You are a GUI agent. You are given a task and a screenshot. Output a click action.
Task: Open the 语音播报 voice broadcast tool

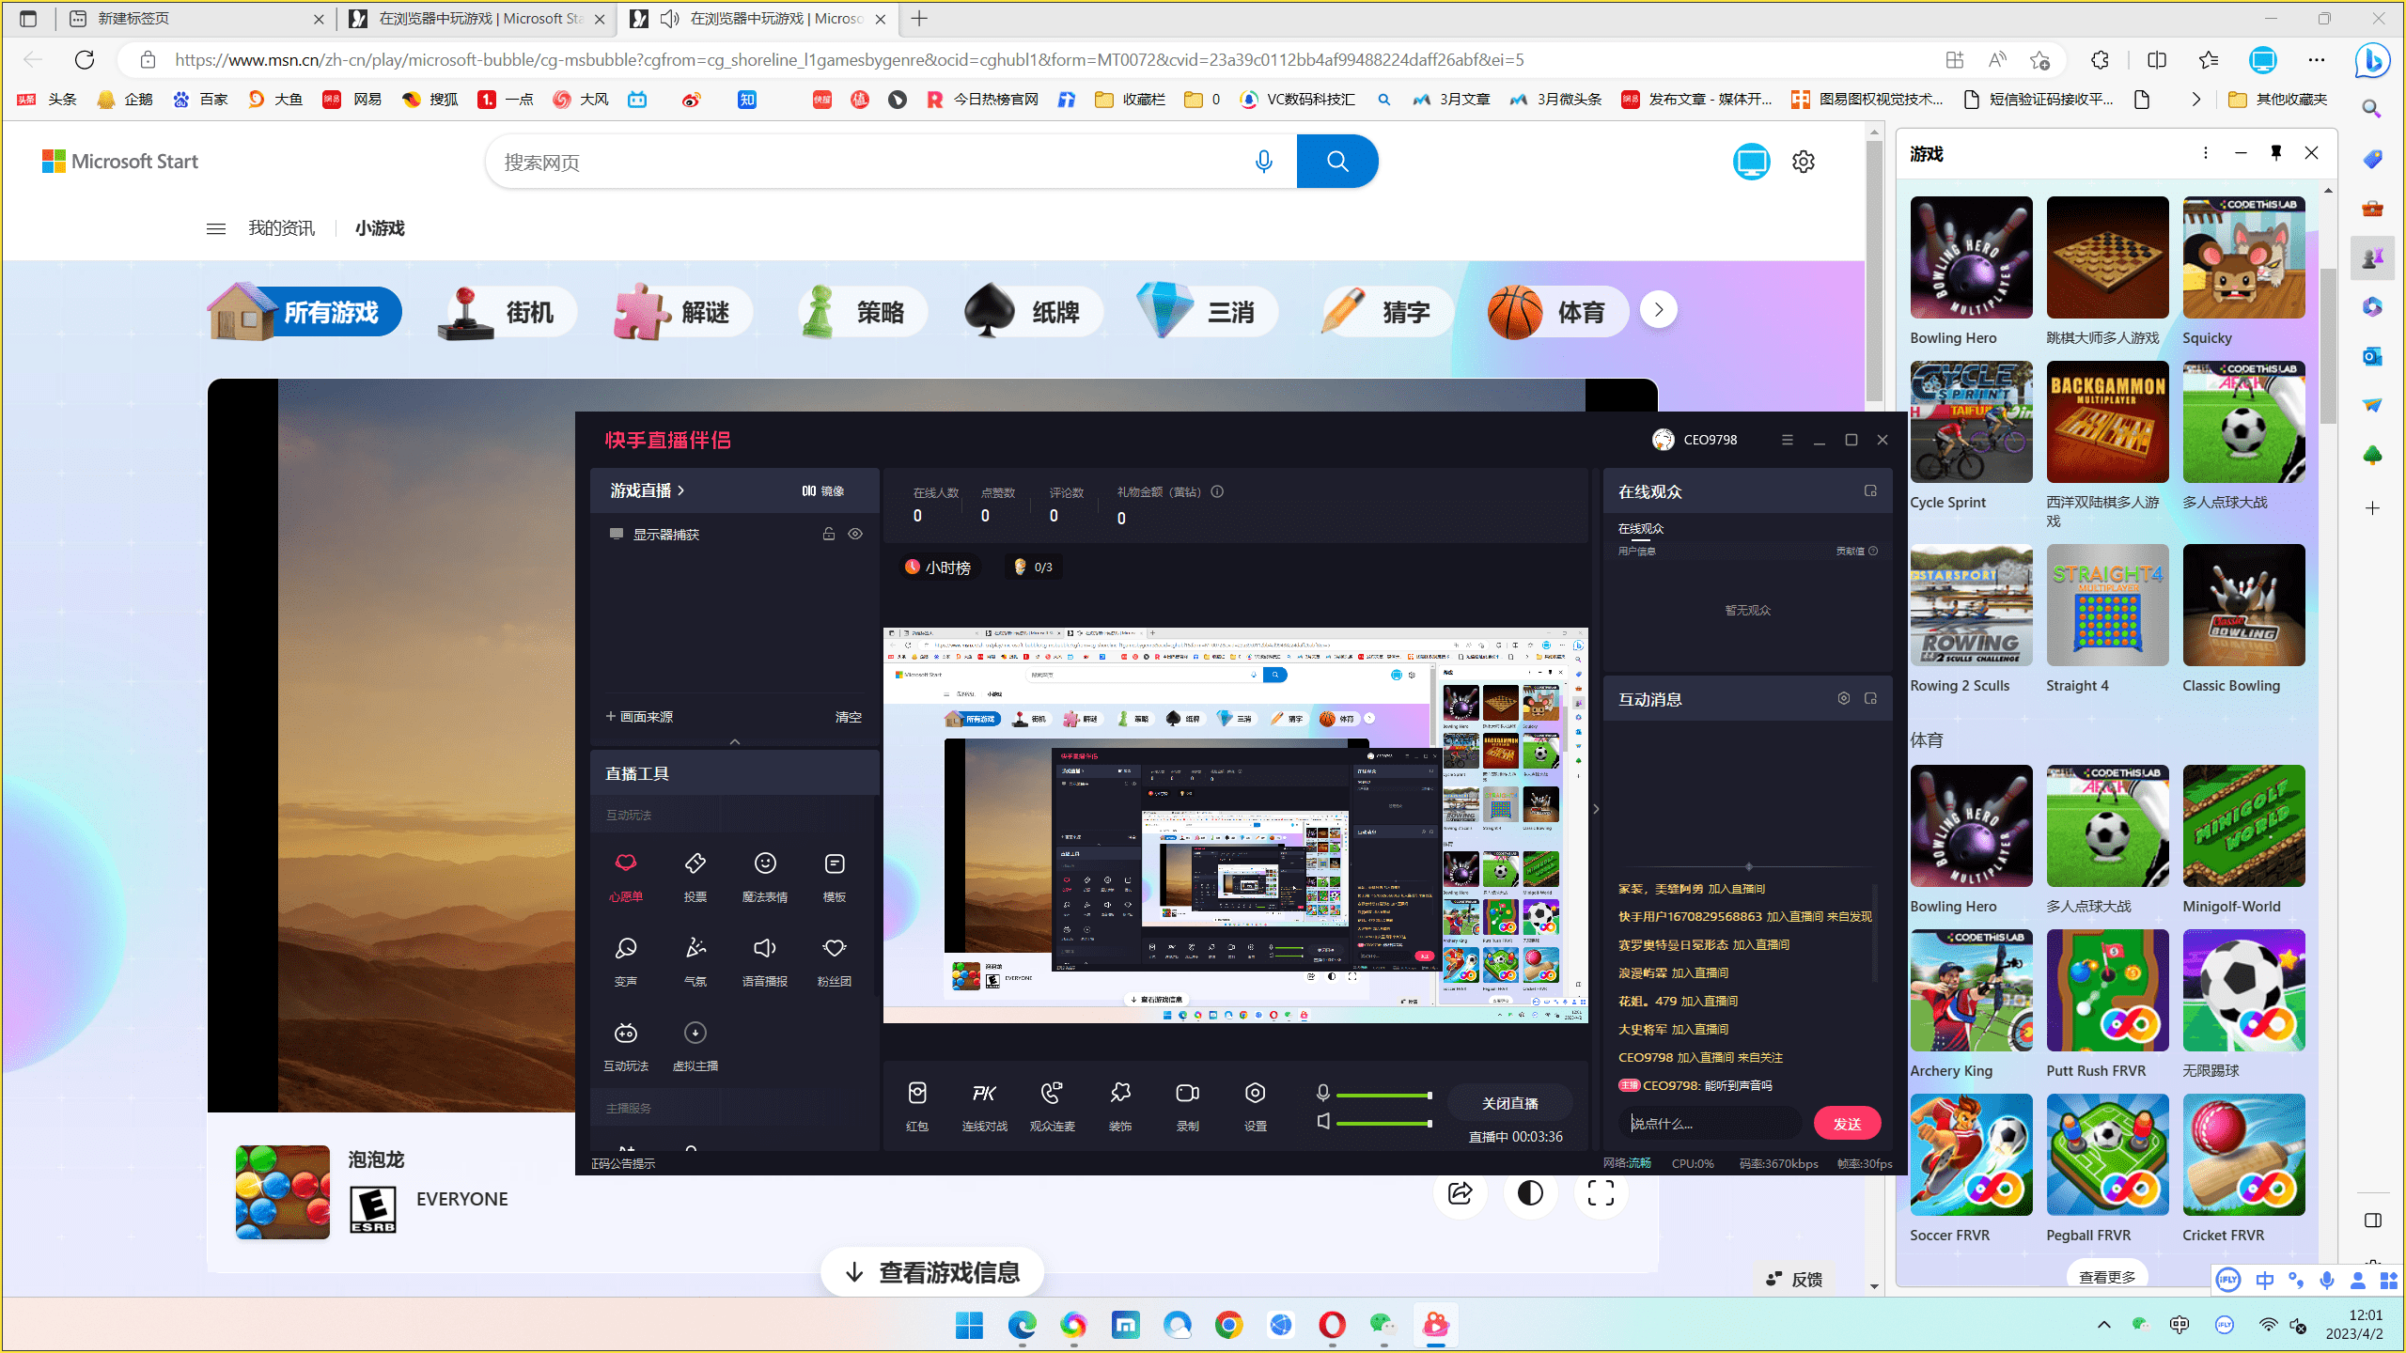[x=765, y=961]
